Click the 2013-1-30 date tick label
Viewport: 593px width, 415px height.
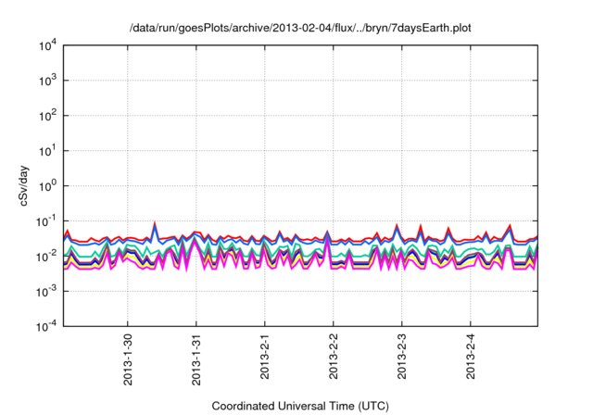[128, 359]
